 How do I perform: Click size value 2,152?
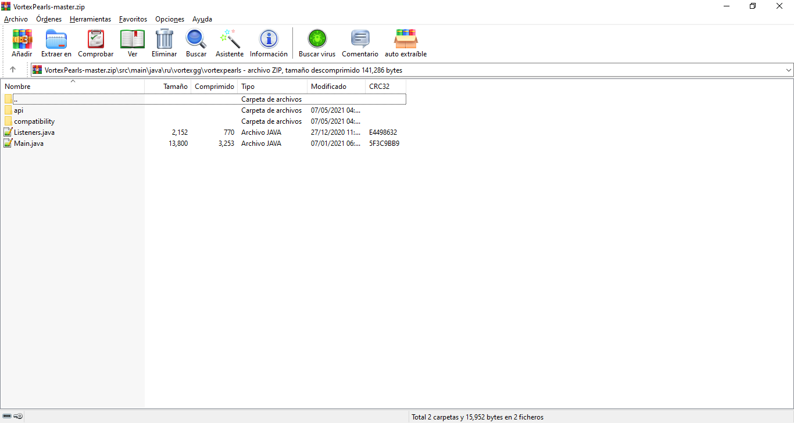point(180,132)
